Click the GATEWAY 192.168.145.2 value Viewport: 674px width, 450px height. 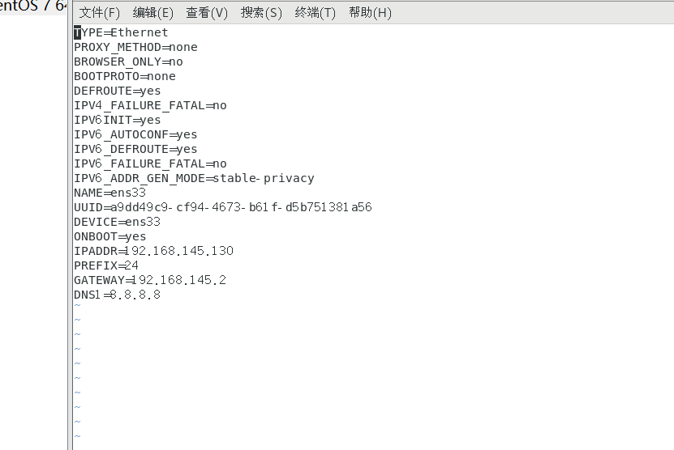tap(178, 280)
